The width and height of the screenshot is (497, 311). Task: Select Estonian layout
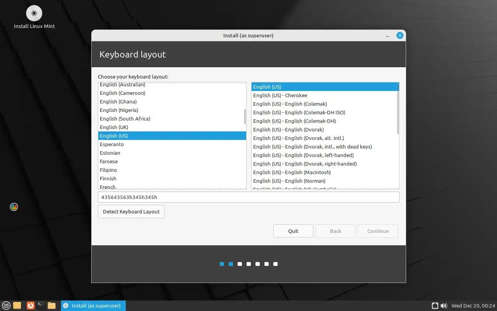click(172, 153)
